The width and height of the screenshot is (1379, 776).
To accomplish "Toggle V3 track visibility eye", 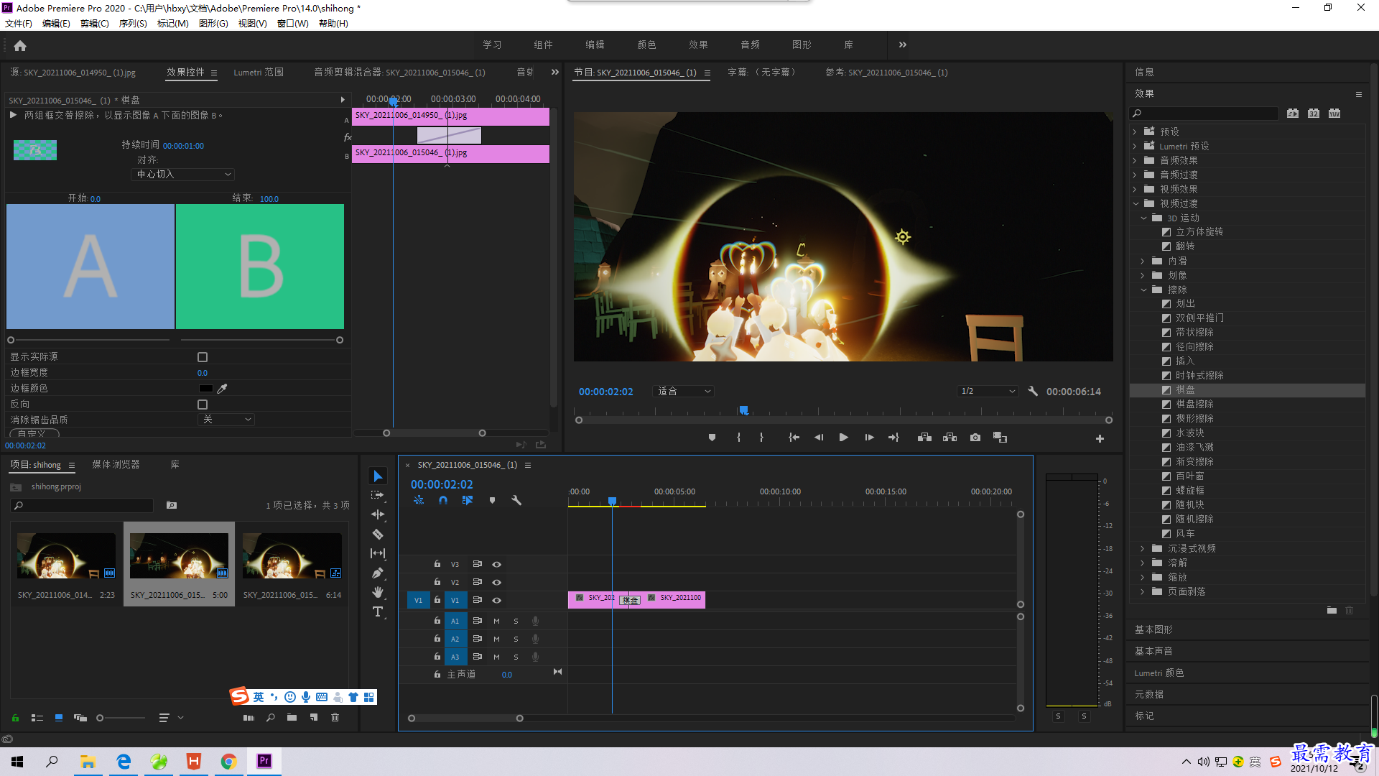I will pos(496,565).
